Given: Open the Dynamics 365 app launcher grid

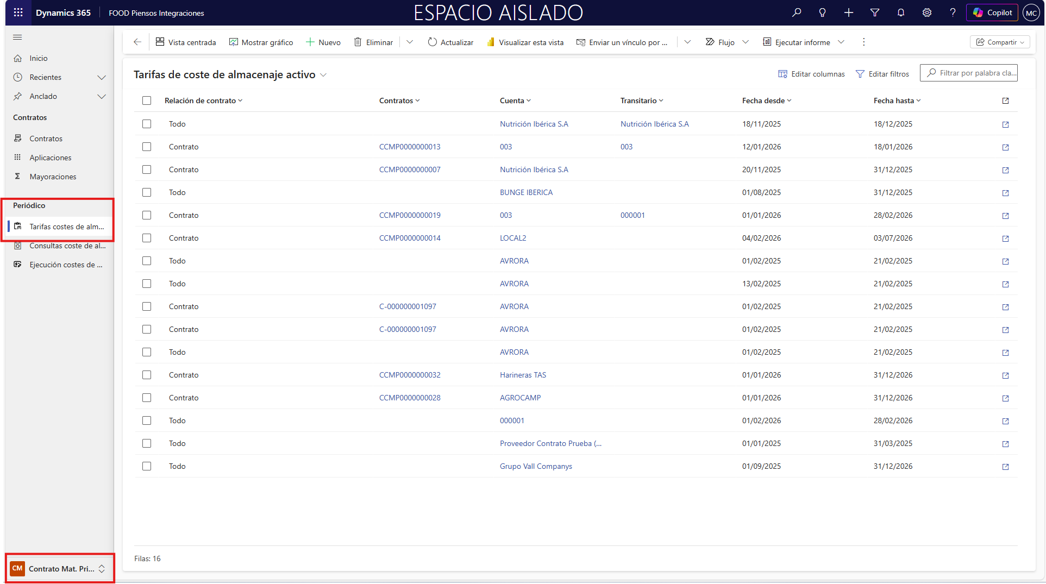Looking at the screenshot, I should (18, 12).
